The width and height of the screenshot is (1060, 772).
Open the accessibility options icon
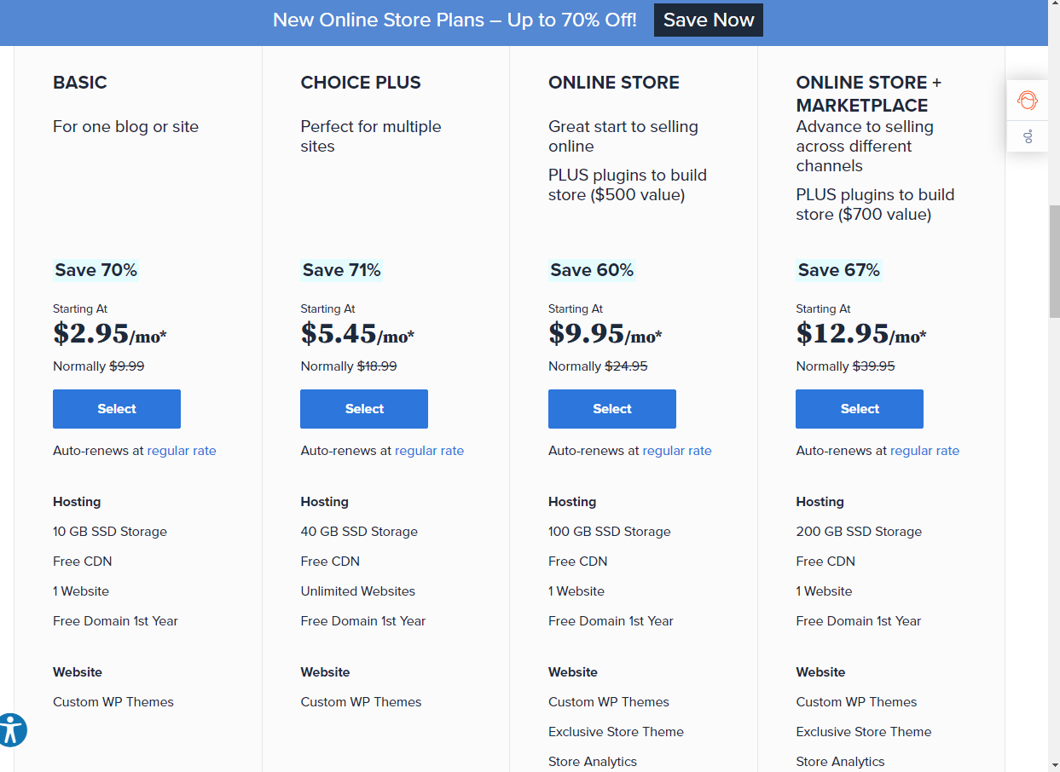[x=12, y=730]
